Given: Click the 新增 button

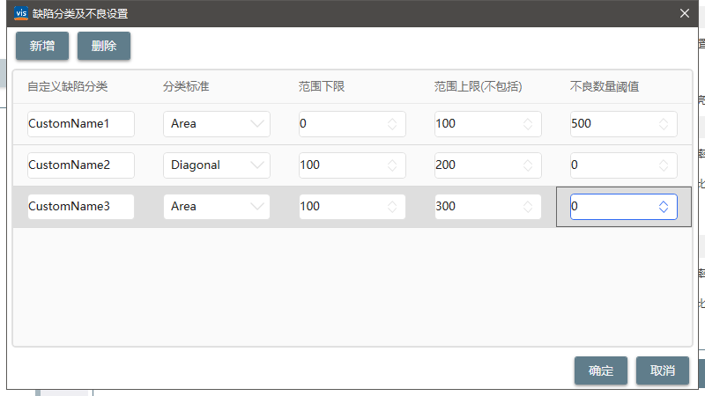Looking at the screenshot, I should (42, 46).
